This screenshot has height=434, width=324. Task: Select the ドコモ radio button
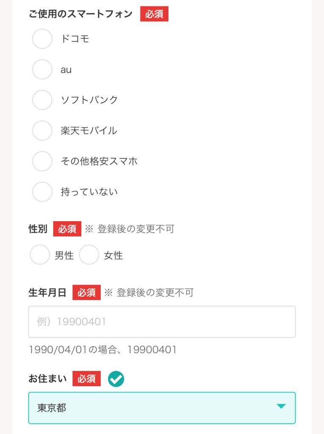(x=42, y=39)
